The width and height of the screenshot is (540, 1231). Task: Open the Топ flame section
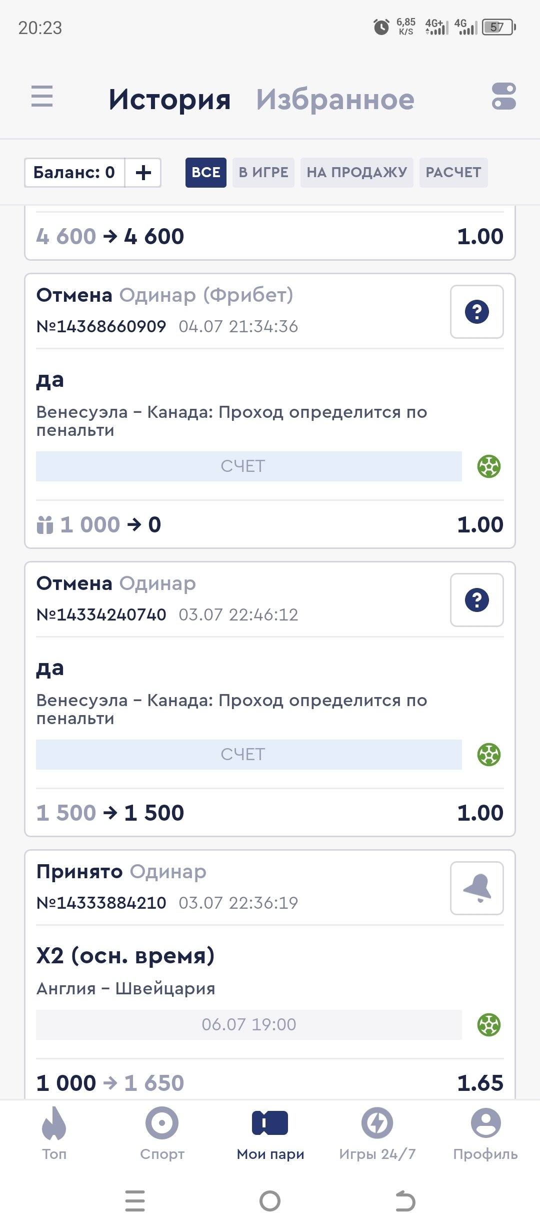(54, 1133)
